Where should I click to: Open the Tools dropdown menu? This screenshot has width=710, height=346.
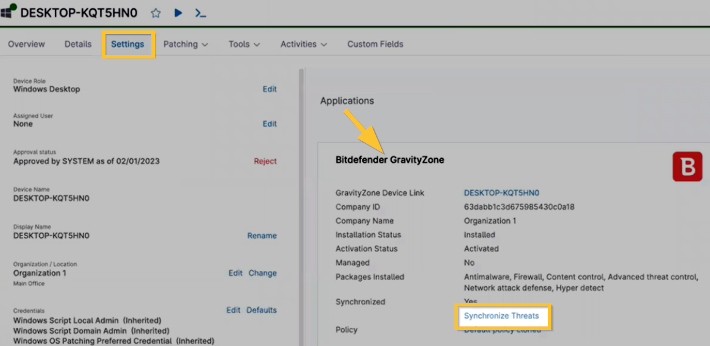tap(244, 44)
